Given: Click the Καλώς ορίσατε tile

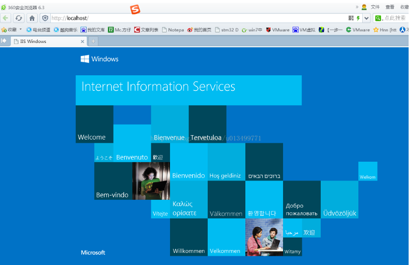Looking at the screenshot, I should [x=189, y=200].
